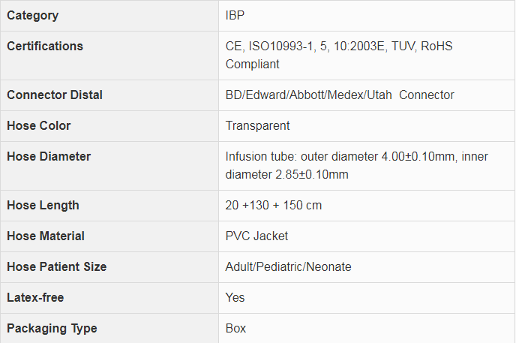Image resolution: width=516 pixels, height=343 pixels.
Task: Click the Hose Material label
Action: [x=46, y=236]
